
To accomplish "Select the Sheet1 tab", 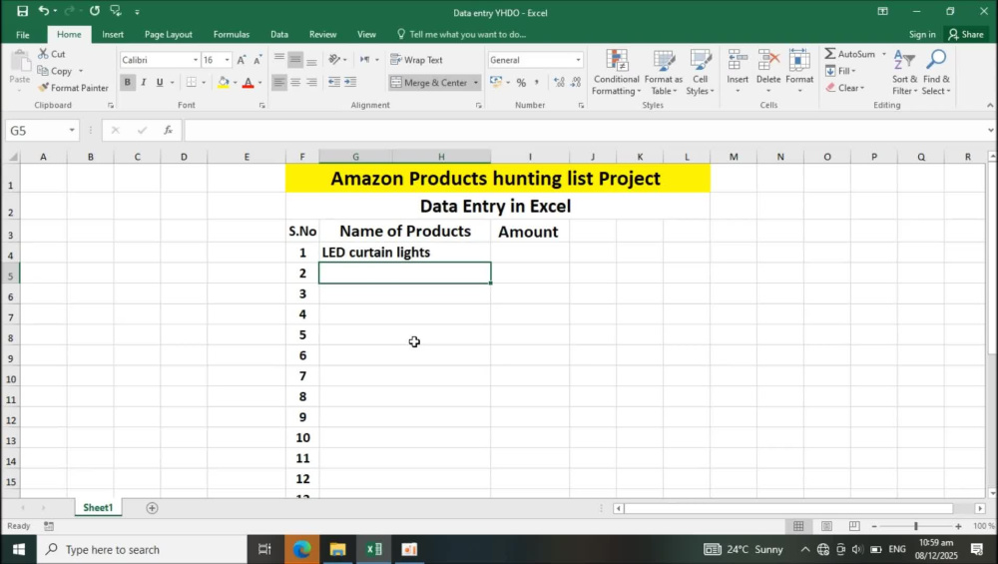I will coord(98,507).
